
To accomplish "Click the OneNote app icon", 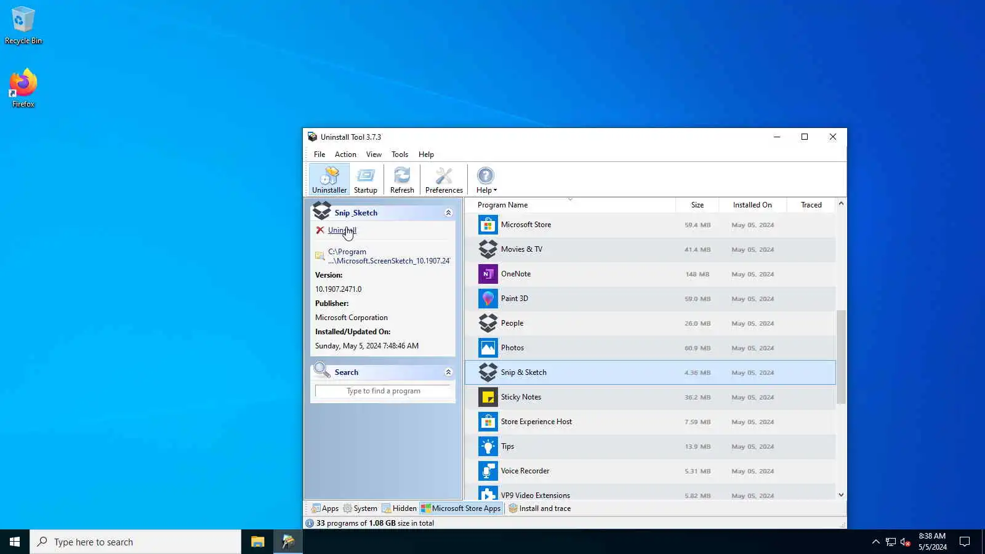I will (488, 274).
